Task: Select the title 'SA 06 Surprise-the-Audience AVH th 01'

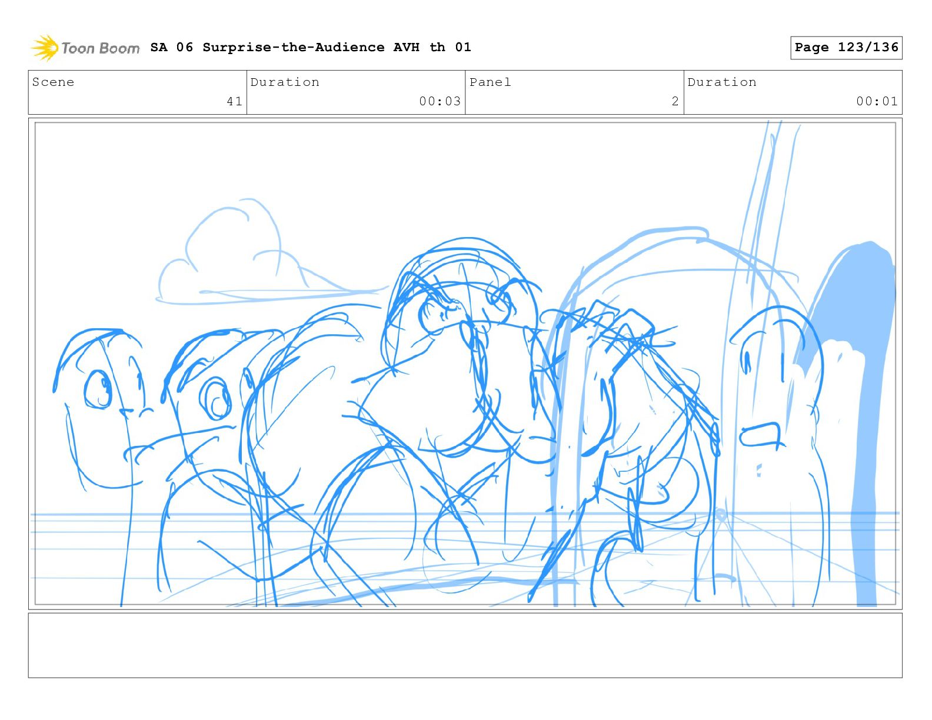Action: point(311,47)
